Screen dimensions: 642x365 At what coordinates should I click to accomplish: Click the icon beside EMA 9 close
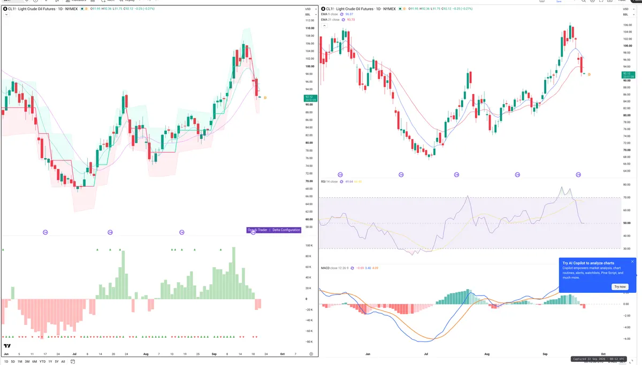343,14
